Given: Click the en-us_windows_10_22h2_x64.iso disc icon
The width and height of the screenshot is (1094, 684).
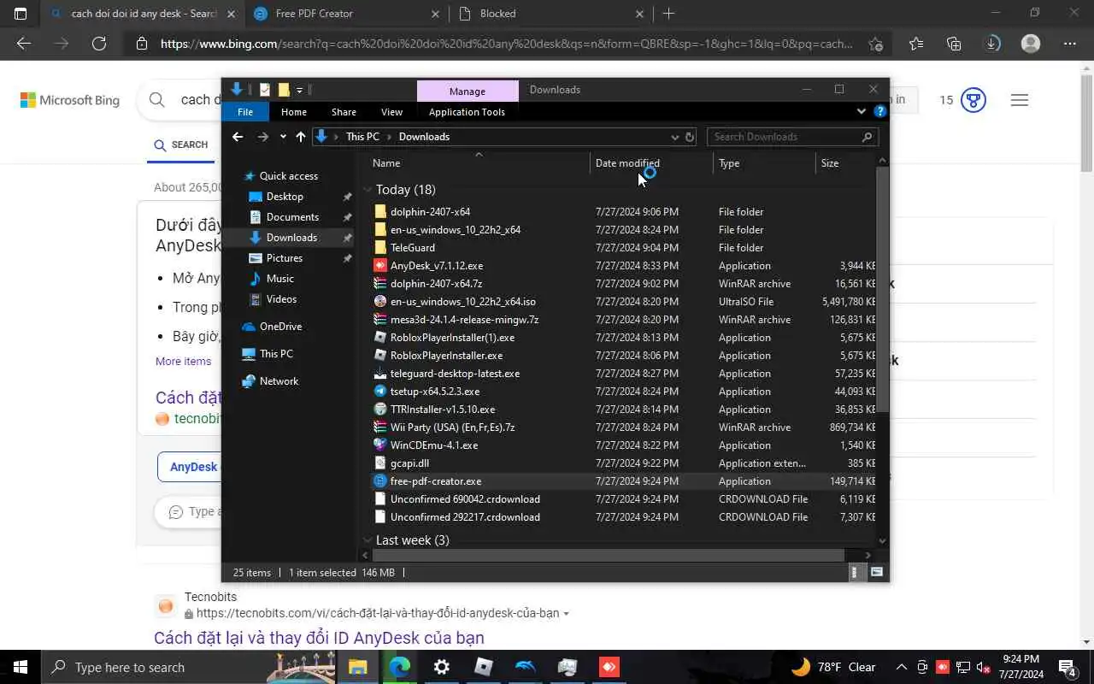Looking at the screenshot, I should (380, 302).
